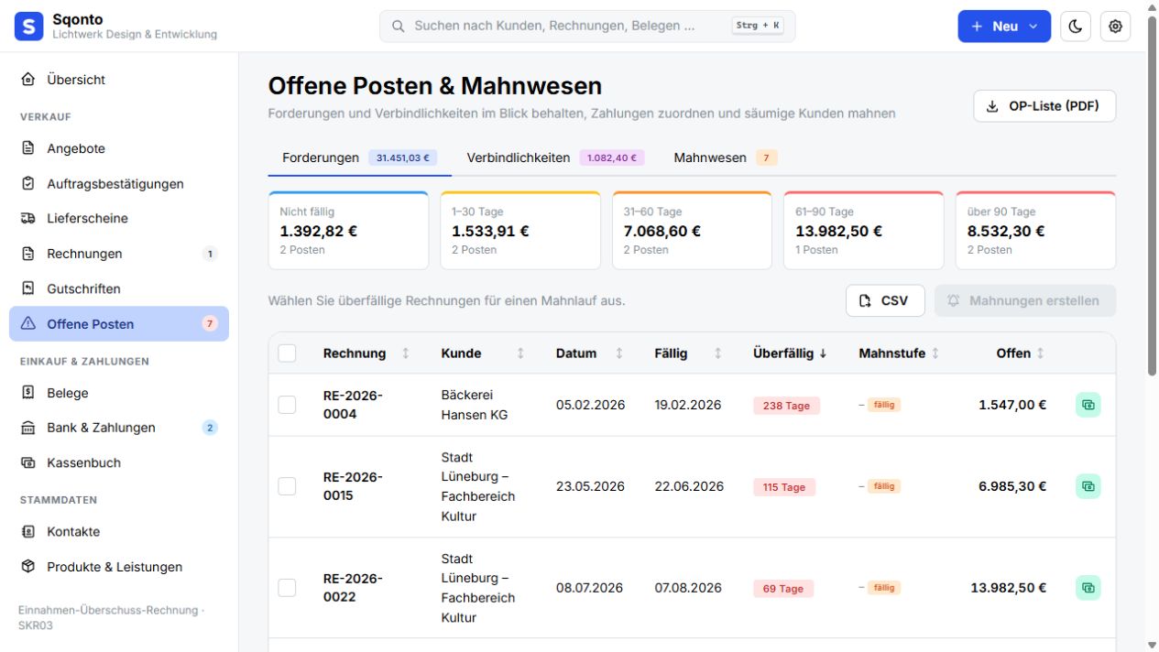
Task: Download the OP-Liste (PDF)
Action: 1044,106
